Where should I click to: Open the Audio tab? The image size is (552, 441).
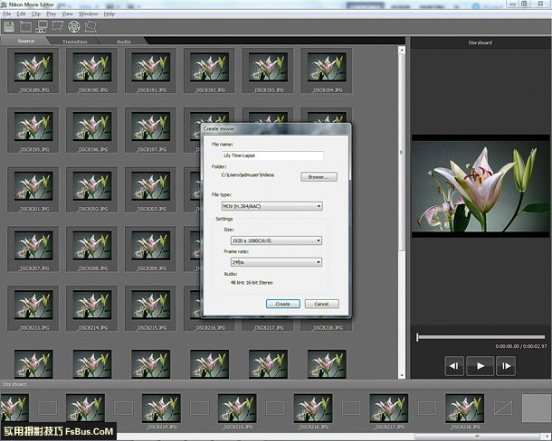point(123,42)
